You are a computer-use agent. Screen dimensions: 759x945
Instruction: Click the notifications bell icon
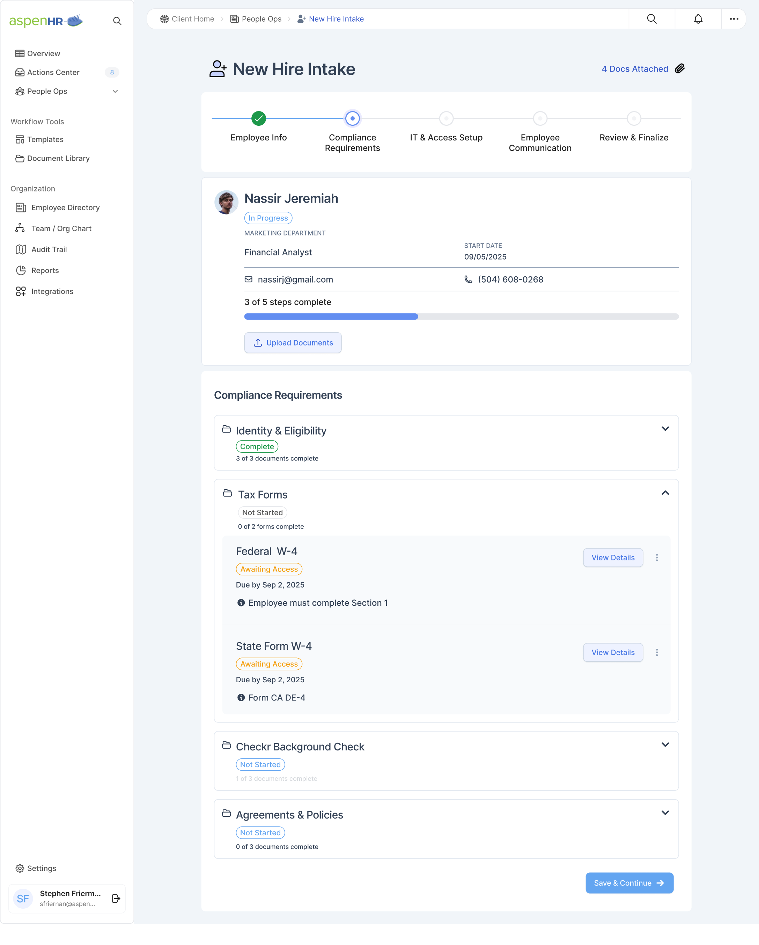(x=698, y=19)
